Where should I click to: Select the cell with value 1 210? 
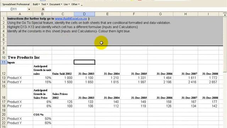[107, 78]
